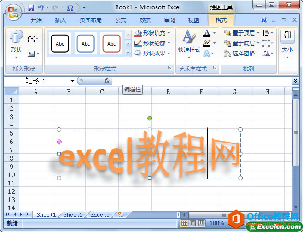This screenshot has width=303, height=232.
Task: Switch to Normal view button
Action: tap(184, 223)
